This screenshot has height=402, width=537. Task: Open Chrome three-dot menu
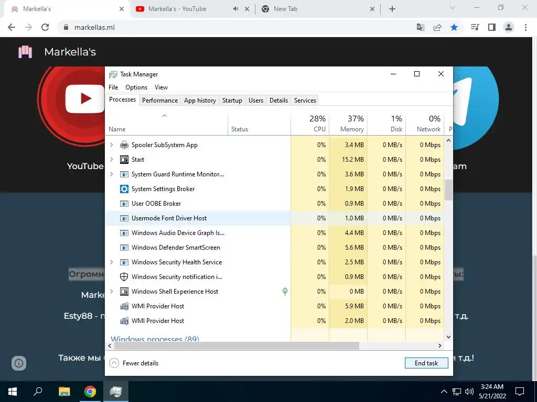[525, 27]
